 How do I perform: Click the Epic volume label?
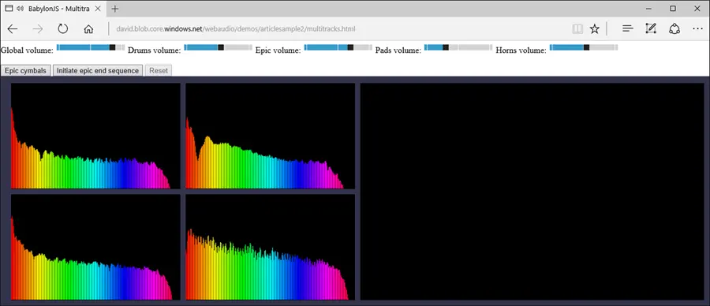click(x=278, y=50)
